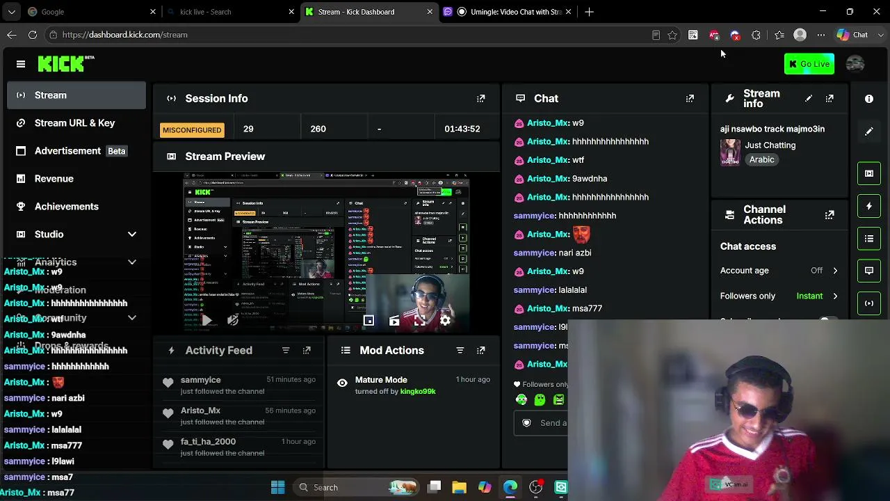Go back with the browser back arrow
Image resolution: width=890 pixels, height=501 pixels.
[x=12, y=35]
